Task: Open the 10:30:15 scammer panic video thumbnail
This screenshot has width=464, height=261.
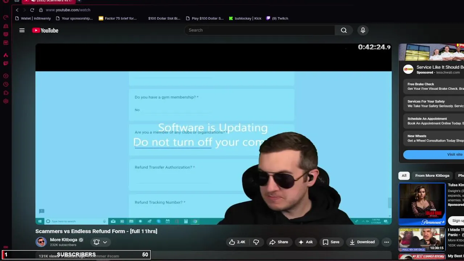Action: tap(422, 239)
